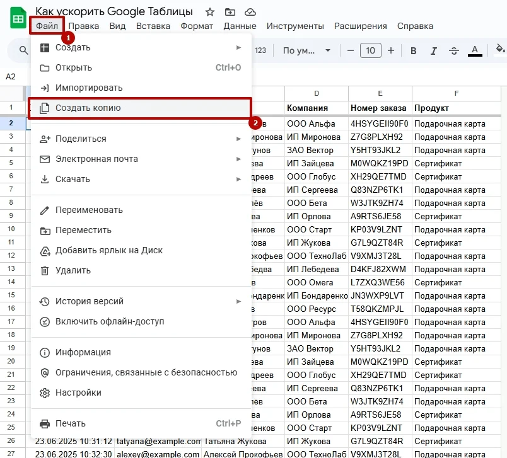Open the Google Sheets home logo
This screenshot has width=507, height=458.
tap(18, 19)
